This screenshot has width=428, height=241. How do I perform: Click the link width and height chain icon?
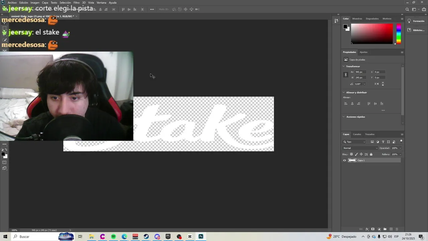(346, 75)
